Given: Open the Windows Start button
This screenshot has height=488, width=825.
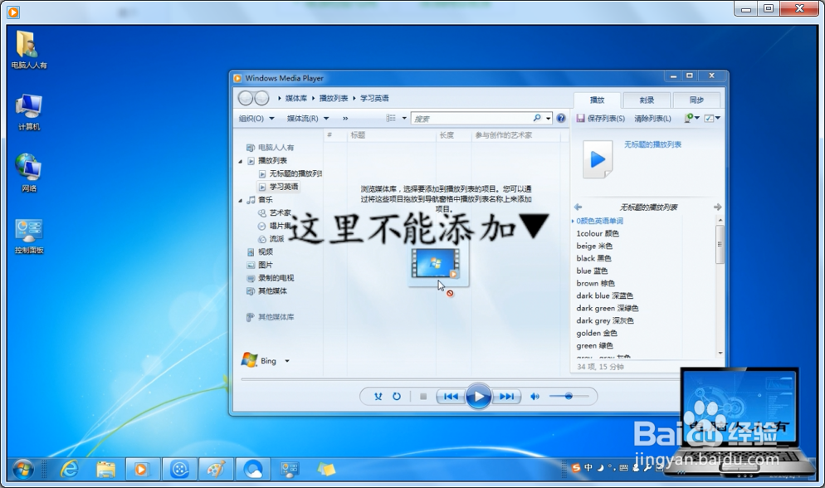Looking at the screenshot, I should point(23,469).
